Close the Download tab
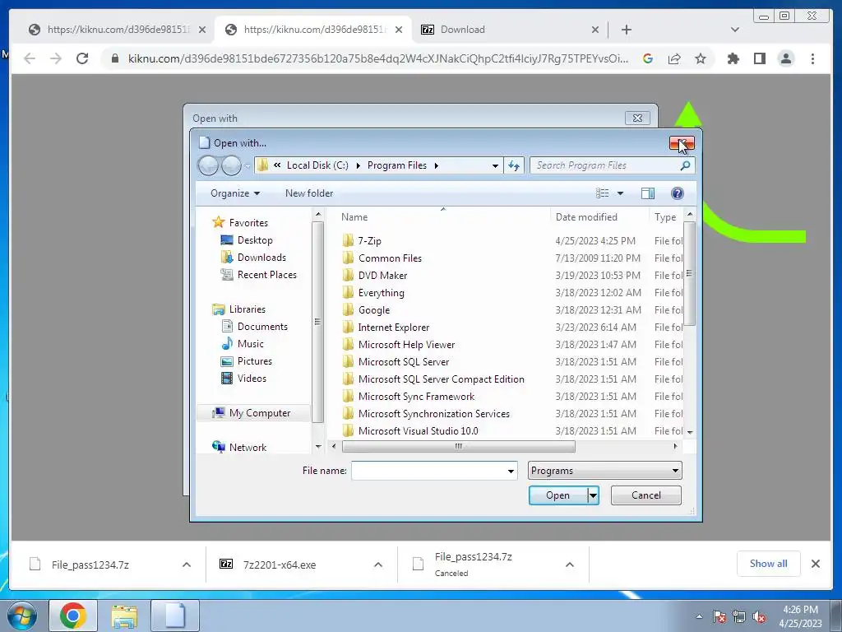 click(x=595, y=30)
